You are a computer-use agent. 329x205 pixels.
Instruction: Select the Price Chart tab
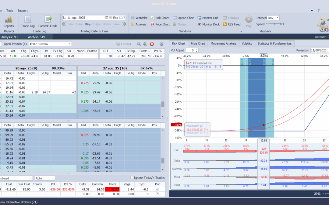tap(198, 43)
